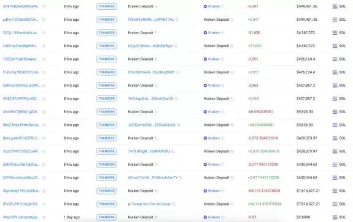The height and width of the screenshot is (222, 353).
Task: Select value $429,373.97 in the +2,973.504003618 row
Action: pos(307,152)
